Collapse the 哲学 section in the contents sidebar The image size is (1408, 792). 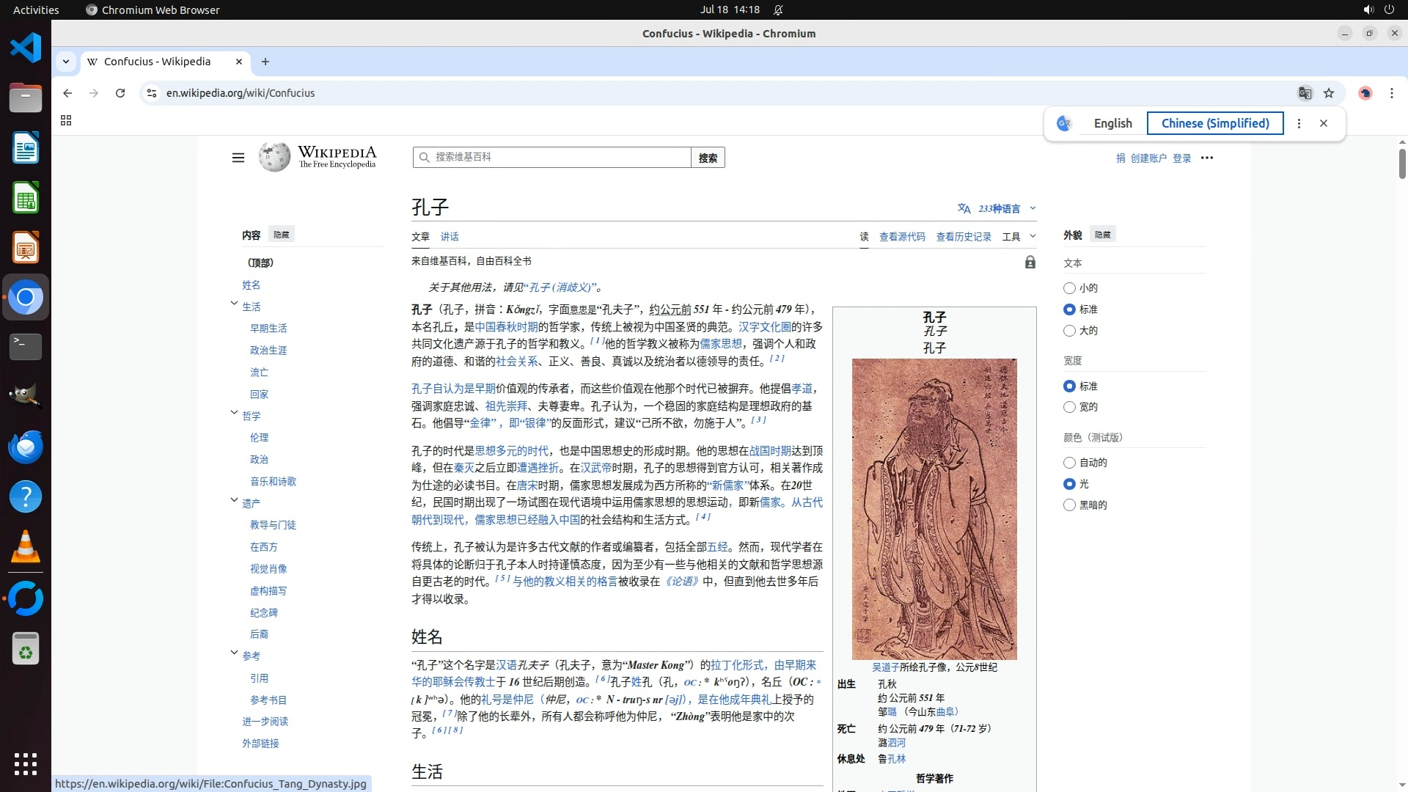[234, 413]
